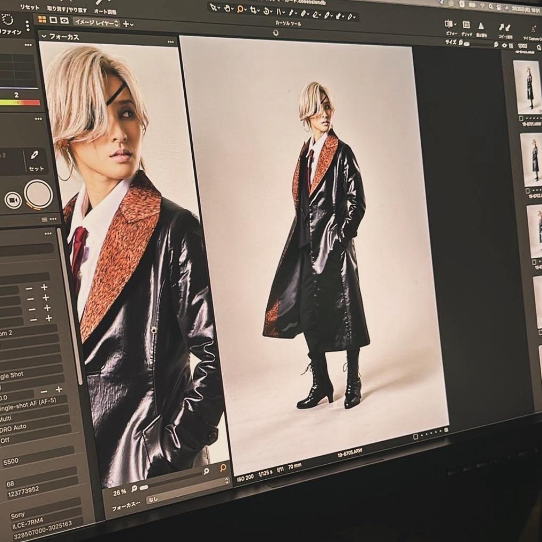Image resolution: width=542 pixels, height=542 pixels.
Task: Select the crop tool in toolbar
Action: coord(254,10)
